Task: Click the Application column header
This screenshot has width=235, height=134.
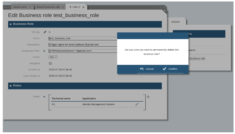Action: 89,99
